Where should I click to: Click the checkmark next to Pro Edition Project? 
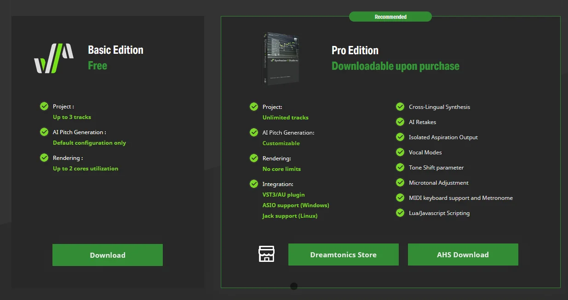[x=254, y=107]
